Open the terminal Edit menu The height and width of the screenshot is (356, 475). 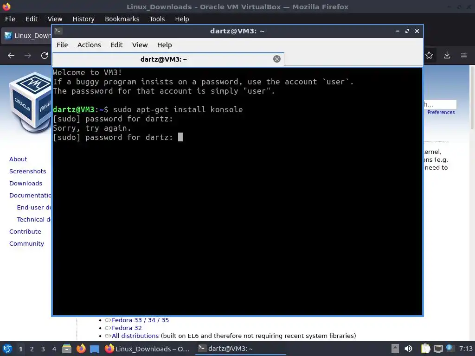(116, 45)
